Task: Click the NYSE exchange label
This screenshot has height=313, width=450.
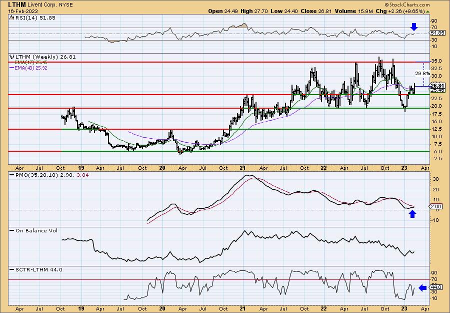Action: [x=65, y=5]
